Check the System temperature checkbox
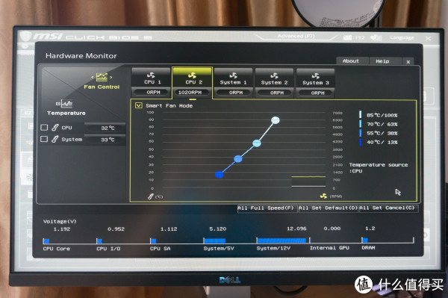Image resolution: width=448 pixels, height=298 pixels. click(x=44, y=139)
